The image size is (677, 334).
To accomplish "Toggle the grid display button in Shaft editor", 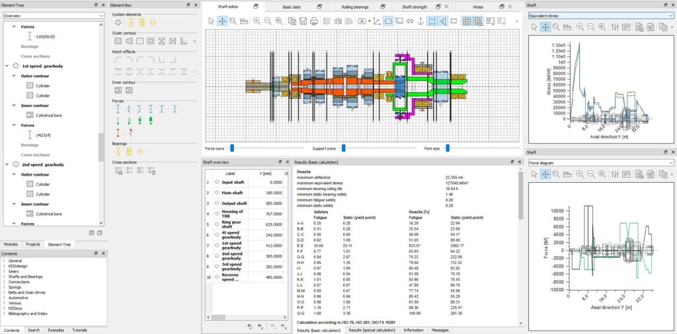I will pyautogui.click(x=467, y=21).
